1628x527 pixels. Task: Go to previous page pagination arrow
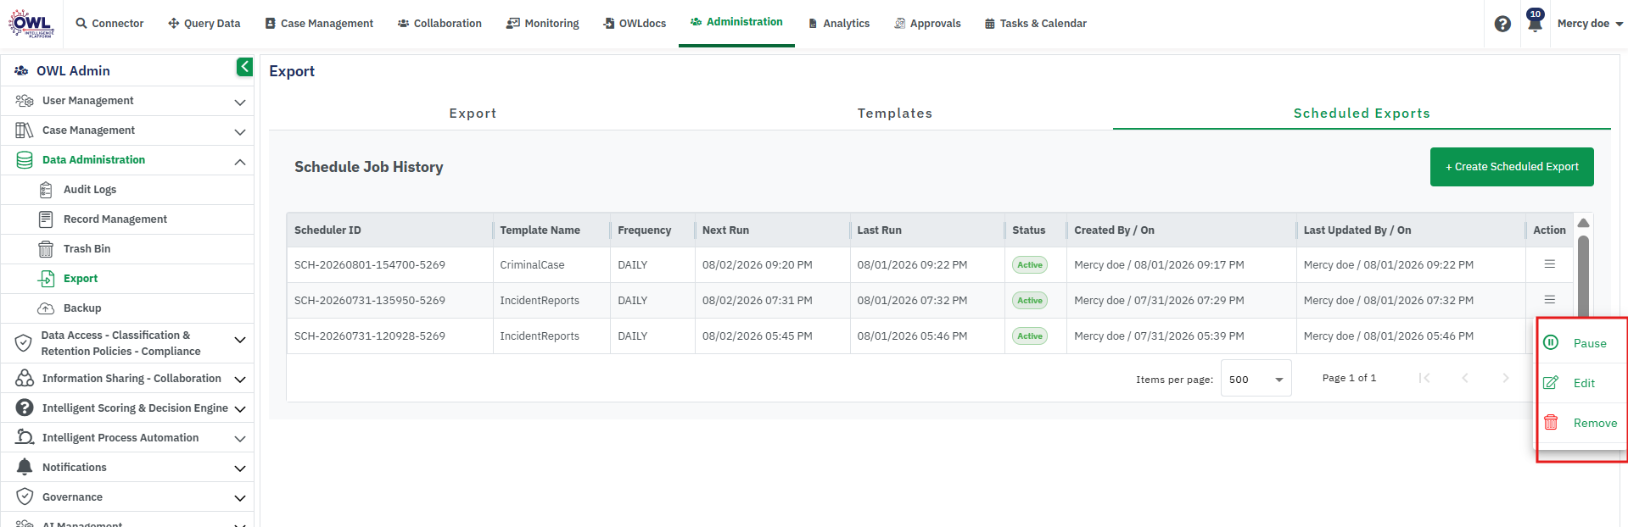coord(1465,378)
